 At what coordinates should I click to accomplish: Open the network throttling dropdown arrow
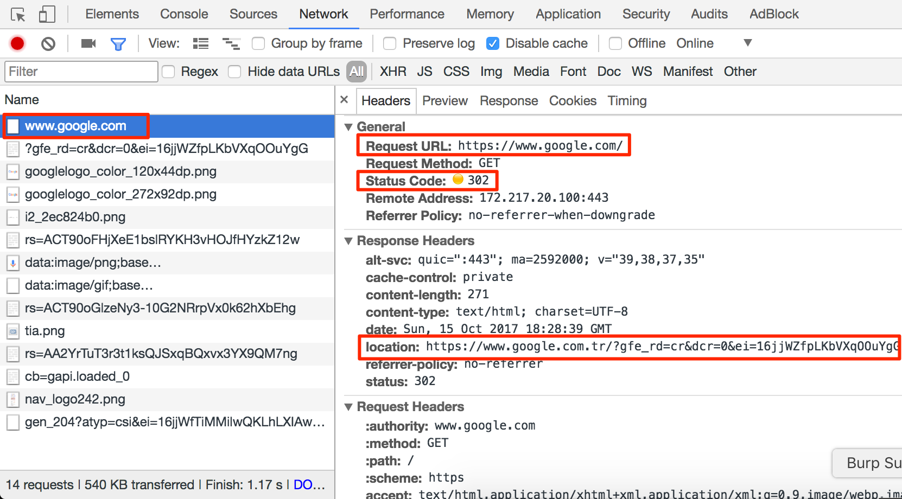click(748, 43)
